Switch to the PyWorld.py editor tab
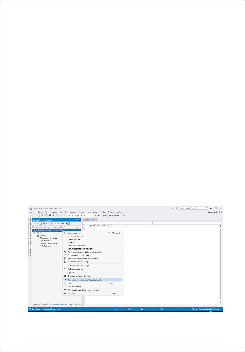The image size is (245, 352). pos(87,220)
